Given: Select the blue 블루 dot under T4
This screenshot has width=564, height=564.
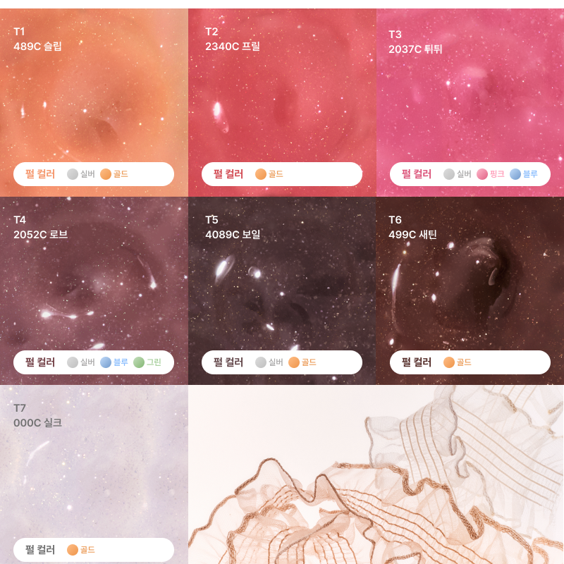Looking at the screenshot, I should pyautogui.click(x=106, y=362).
